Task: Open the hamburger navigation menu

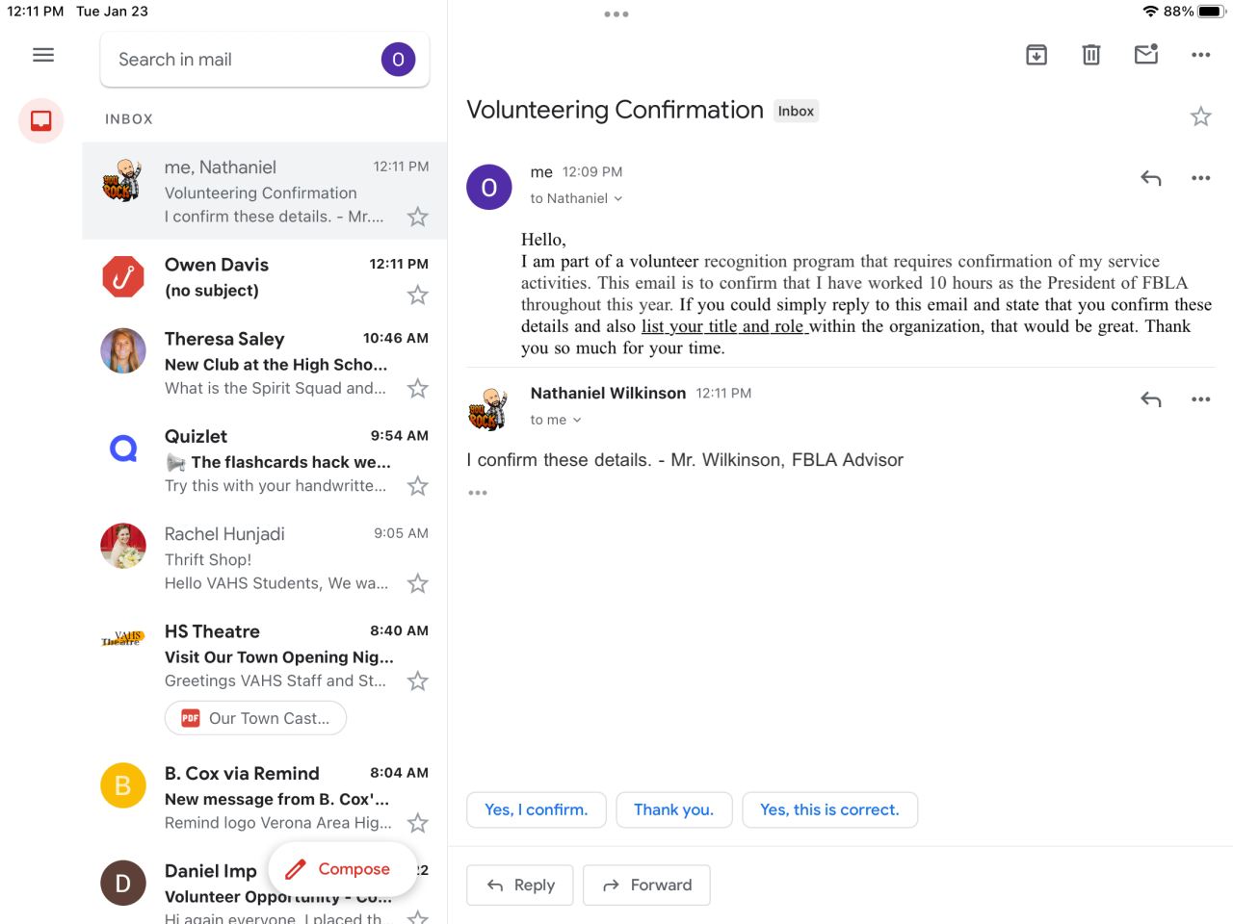Action: 43,55
